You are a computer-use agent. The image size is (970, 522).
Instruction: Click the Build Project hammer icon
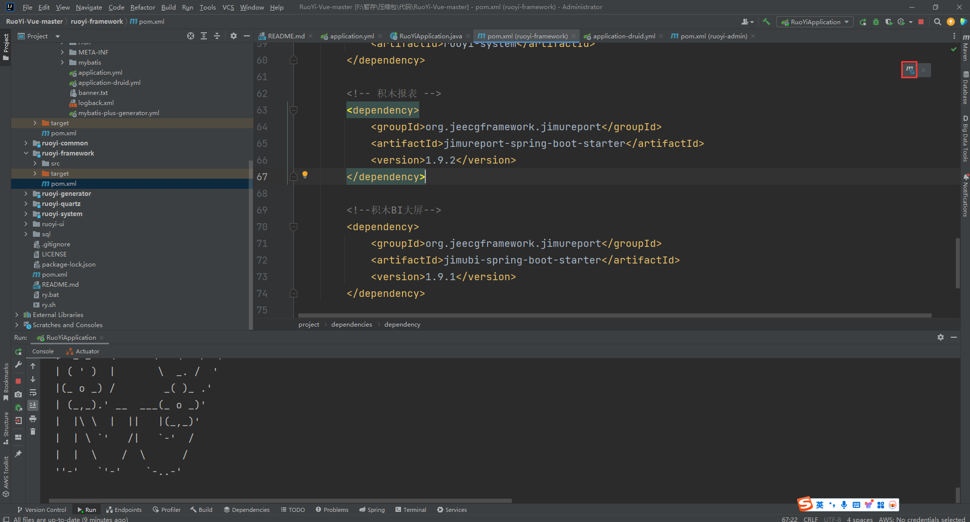pos(766,22)
